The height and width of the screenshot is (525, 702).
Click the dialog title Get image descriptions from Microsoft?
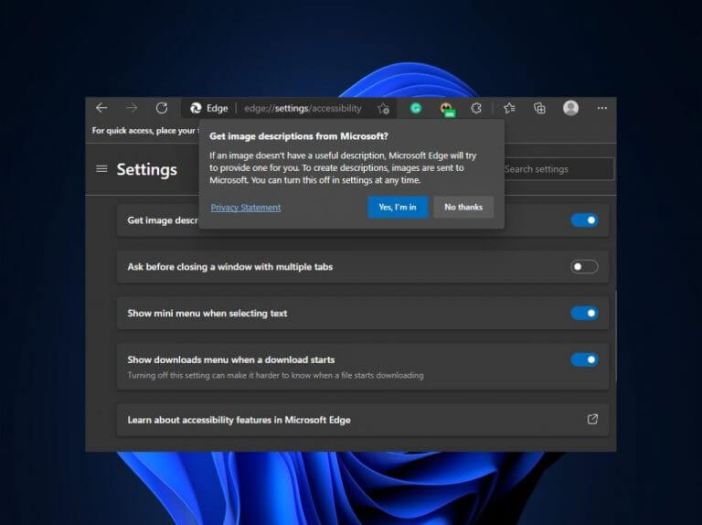pos(299,136)
